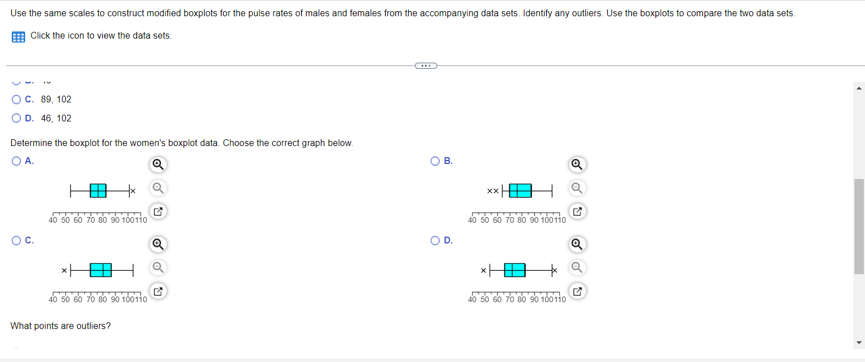Select outlier answer choice D, 46, 102
Screen dimensions: 865x362
(16, 118)
